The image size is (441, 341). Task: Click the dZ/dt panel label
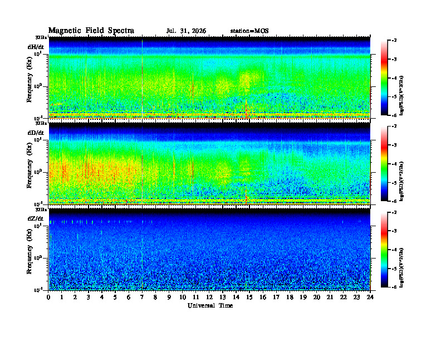pos(36,218)
